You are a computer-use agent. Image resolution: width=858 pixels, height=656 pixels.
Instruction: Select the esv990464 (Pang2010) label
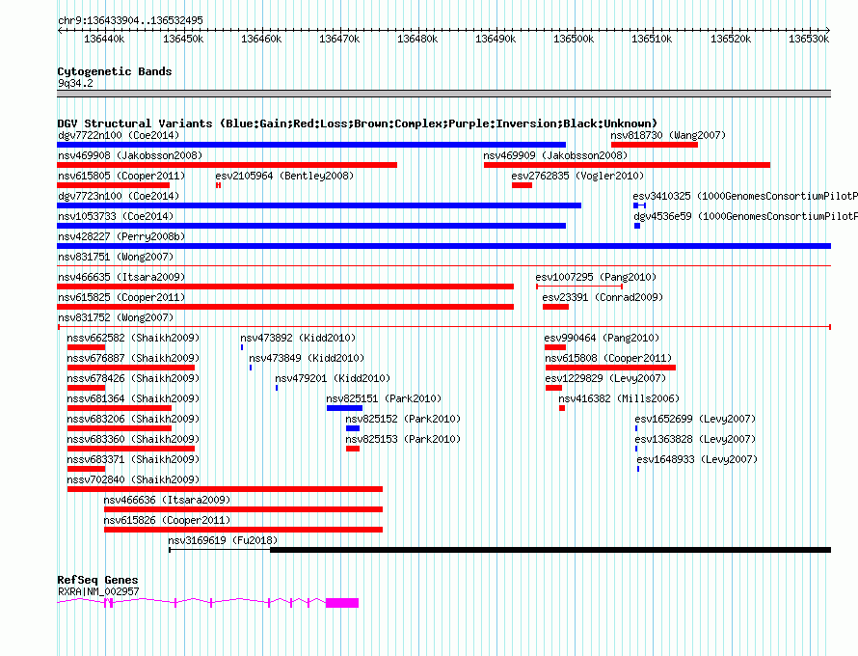602,338
